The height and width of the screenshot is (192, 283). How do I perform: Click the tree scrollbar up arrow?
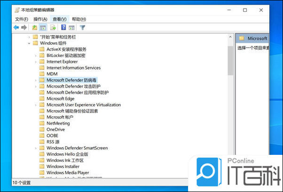point(230,37)
